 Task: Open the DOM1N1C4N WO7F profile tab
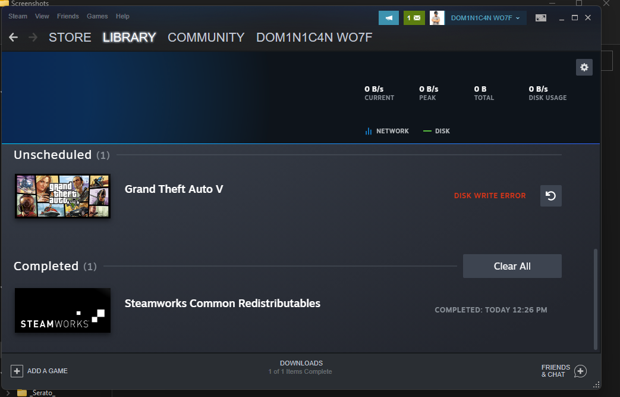click(x=314, y=37)
